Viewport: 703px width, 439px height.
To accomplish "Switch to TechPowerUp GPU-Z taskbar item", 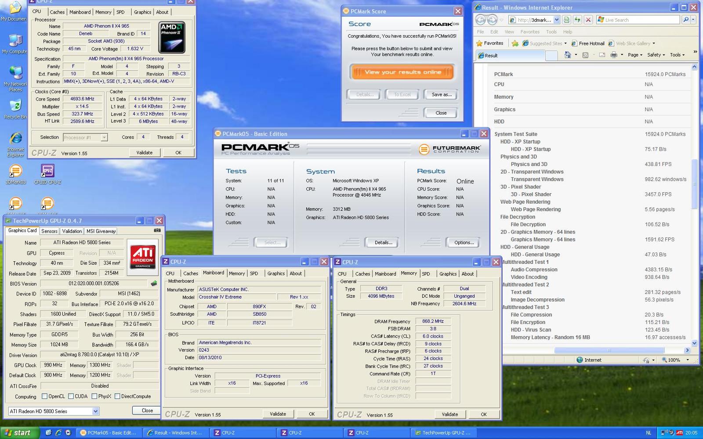I will pos(444,432).
